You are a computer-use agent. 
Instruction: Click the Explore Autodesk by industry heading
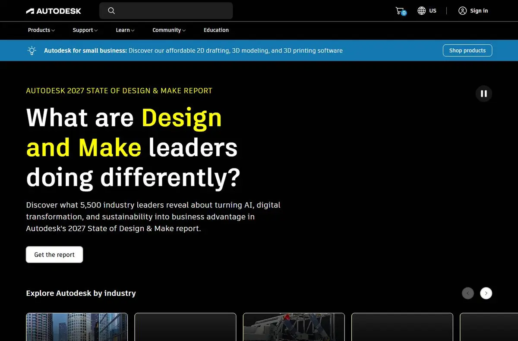click(x=81, y=293)
